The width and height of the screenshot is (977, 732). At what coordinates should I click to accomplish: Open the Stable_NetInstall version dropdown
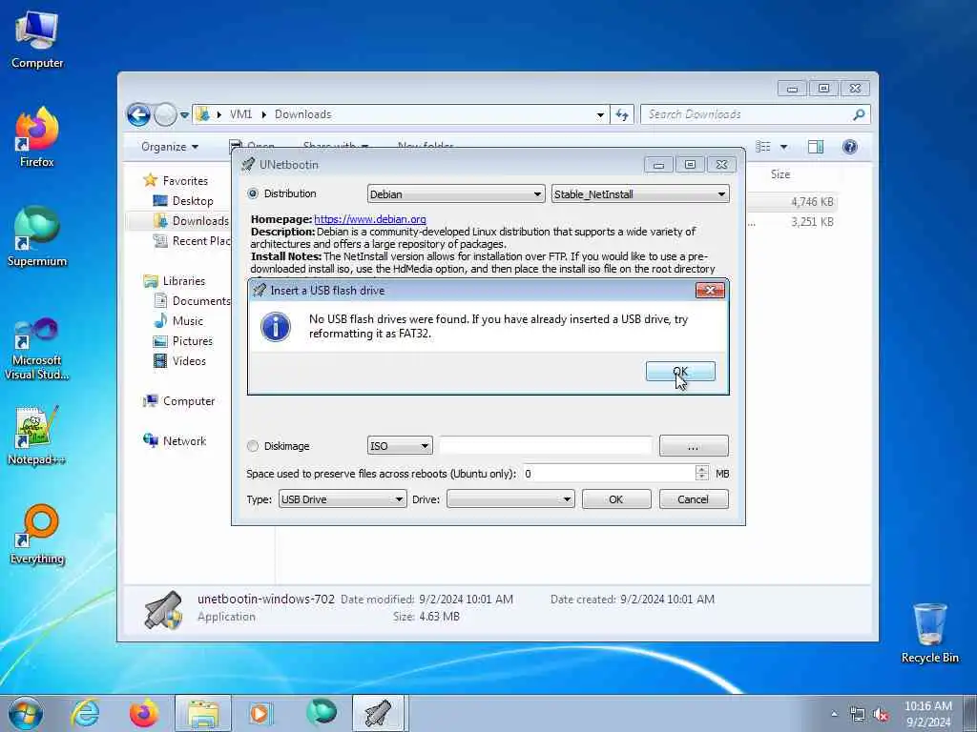(x=640, y=194)
